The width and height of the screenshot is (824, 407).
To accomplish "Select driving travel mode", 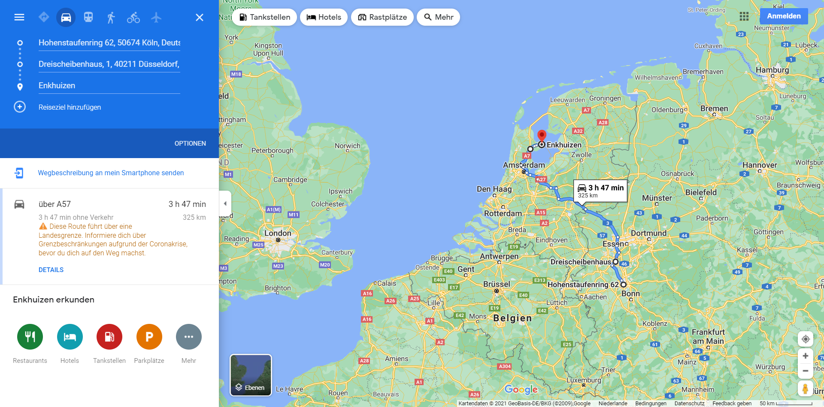I will (x=66, y=17).
